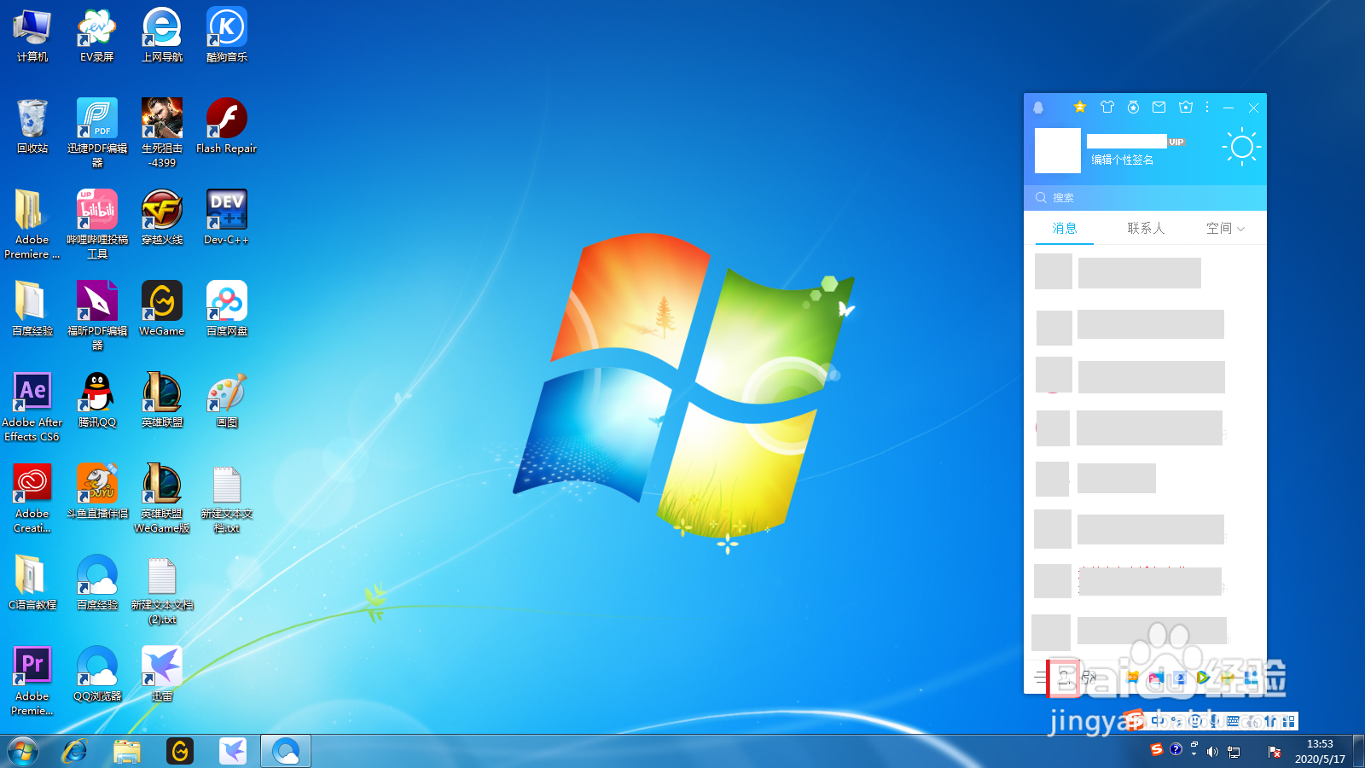The width and height of the screenshot is (1365, 768).
Task: Launch 斗鱼直播伴侣 desktop shortcut
Action: pyautogui.click(x=97, y=492)
